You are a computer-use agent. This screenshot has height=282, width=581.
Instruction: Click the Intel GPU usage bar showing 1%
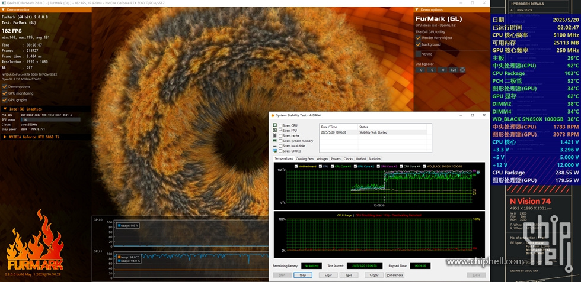coord(50,120)
